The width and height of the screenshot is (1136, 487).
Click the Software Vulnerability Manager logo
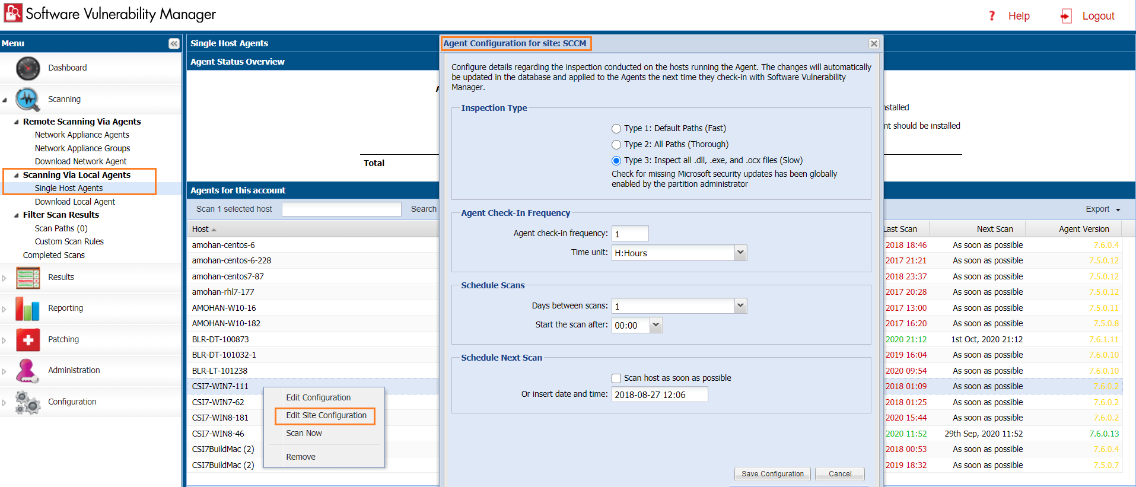coord(13,13)
